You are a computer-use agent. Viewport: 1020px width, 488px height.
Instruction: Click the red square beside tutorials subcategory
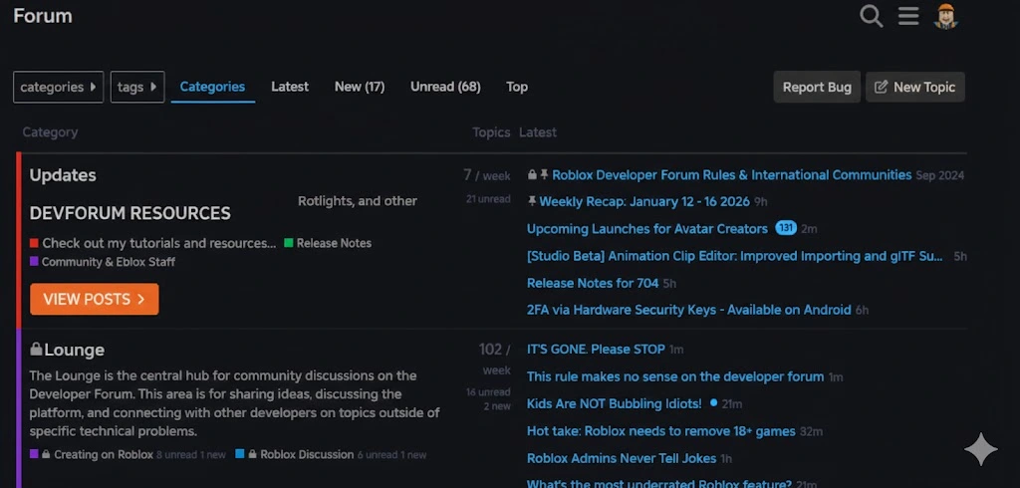pos(34,243)
